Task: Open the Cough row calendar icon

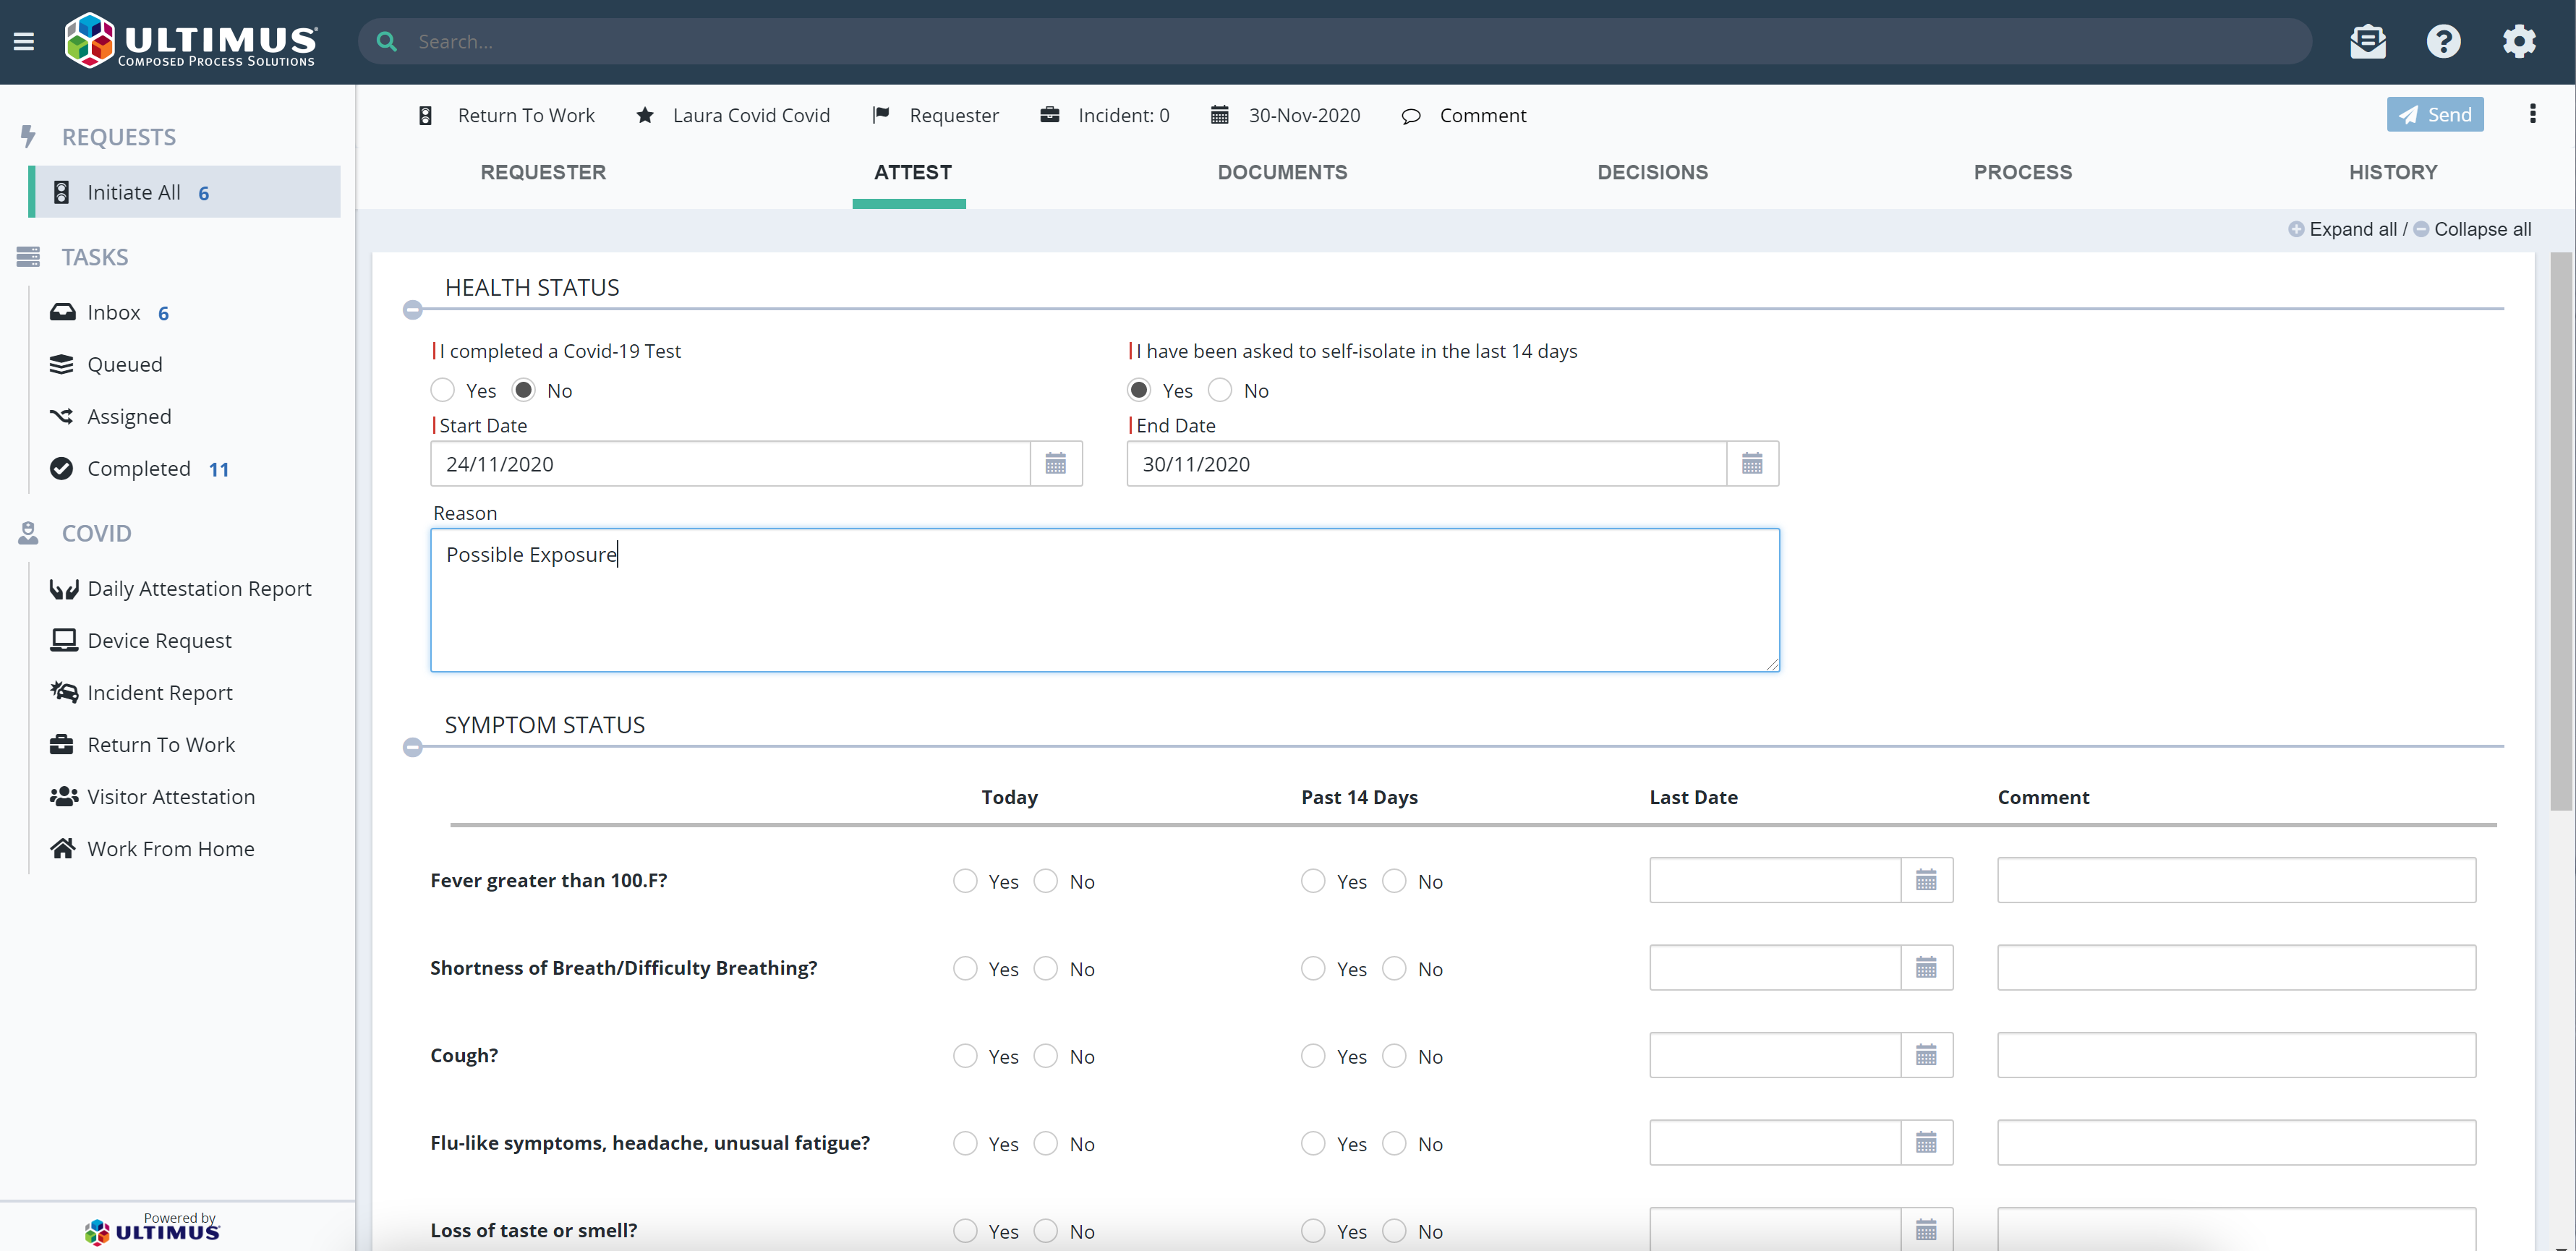Action: tap(1926, 1055)
